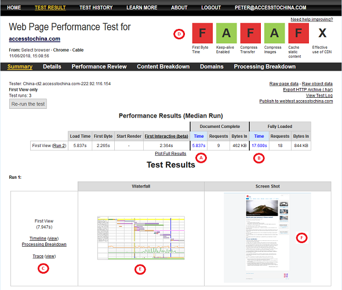
Task: Click the Compress Transfer F grade box
Action: click(x=250, y=33)
